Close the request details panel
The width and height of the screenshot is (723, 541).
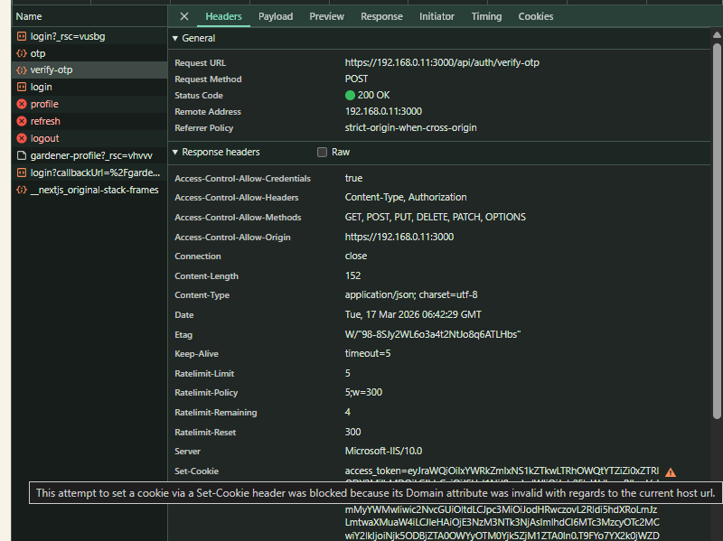(x=184, y=16)
